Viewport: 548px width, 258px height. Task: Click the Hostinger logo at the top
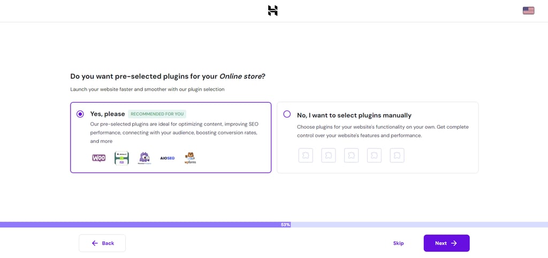tap(272, 11)
